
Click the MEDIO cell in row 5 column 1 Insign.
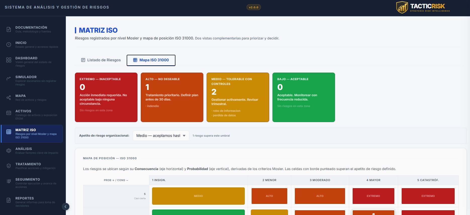[x=198, y=196]
